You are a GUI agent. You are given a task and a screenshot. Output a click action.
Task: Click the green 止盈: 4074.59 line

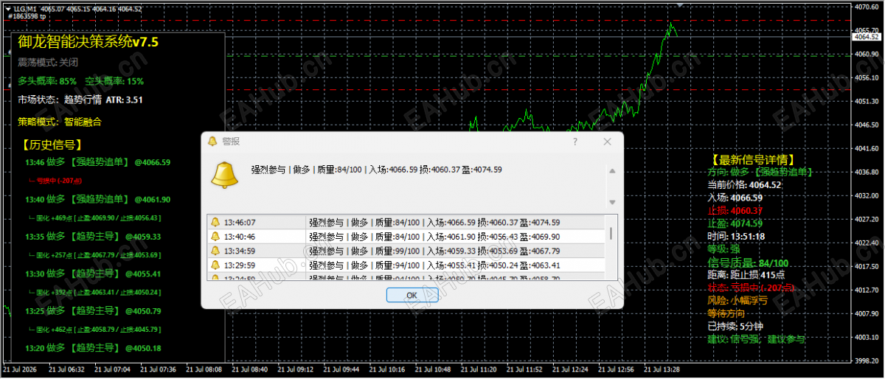click(x=735, y=223)
